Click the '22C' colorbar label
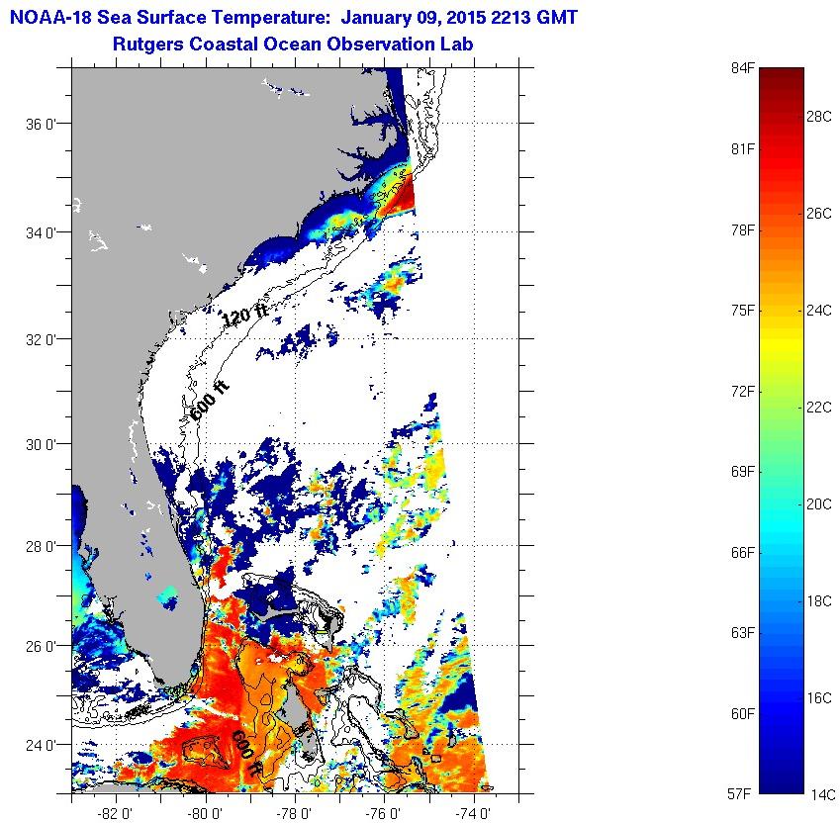 click(819, 408)
